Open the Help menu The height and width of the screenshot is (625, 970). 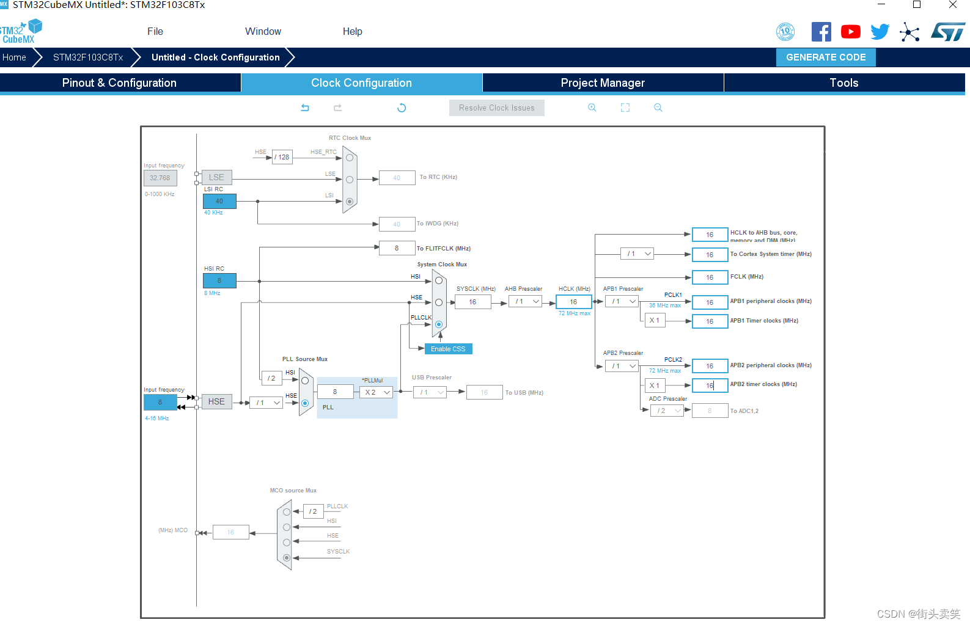click(x=352, y=32)
